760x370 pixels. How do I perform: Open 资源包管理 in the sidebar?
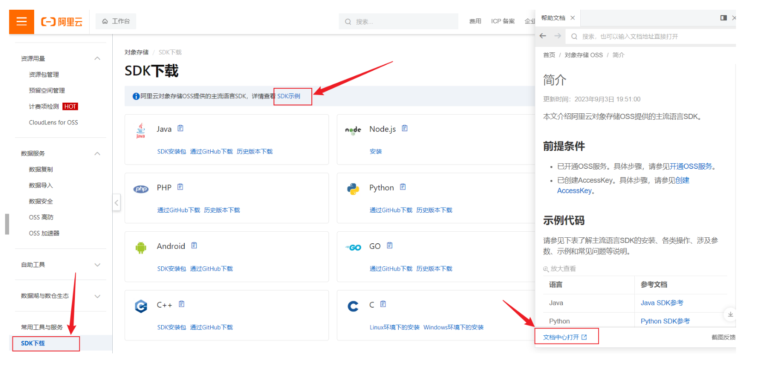tap(44, 74)
